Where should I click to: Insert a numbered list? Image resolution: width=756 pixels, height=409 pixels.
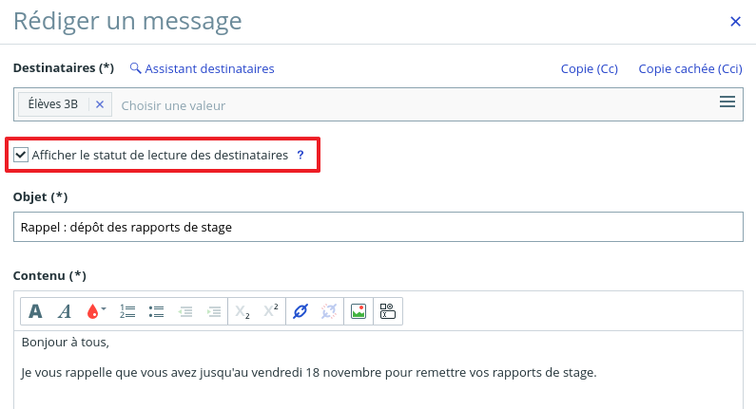[128, 311]
